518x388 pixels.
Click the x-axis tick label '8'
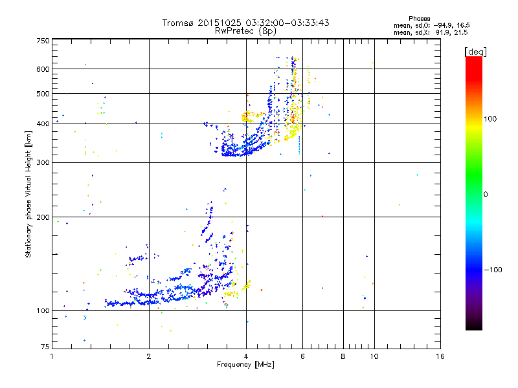click(x=343, y=356)
